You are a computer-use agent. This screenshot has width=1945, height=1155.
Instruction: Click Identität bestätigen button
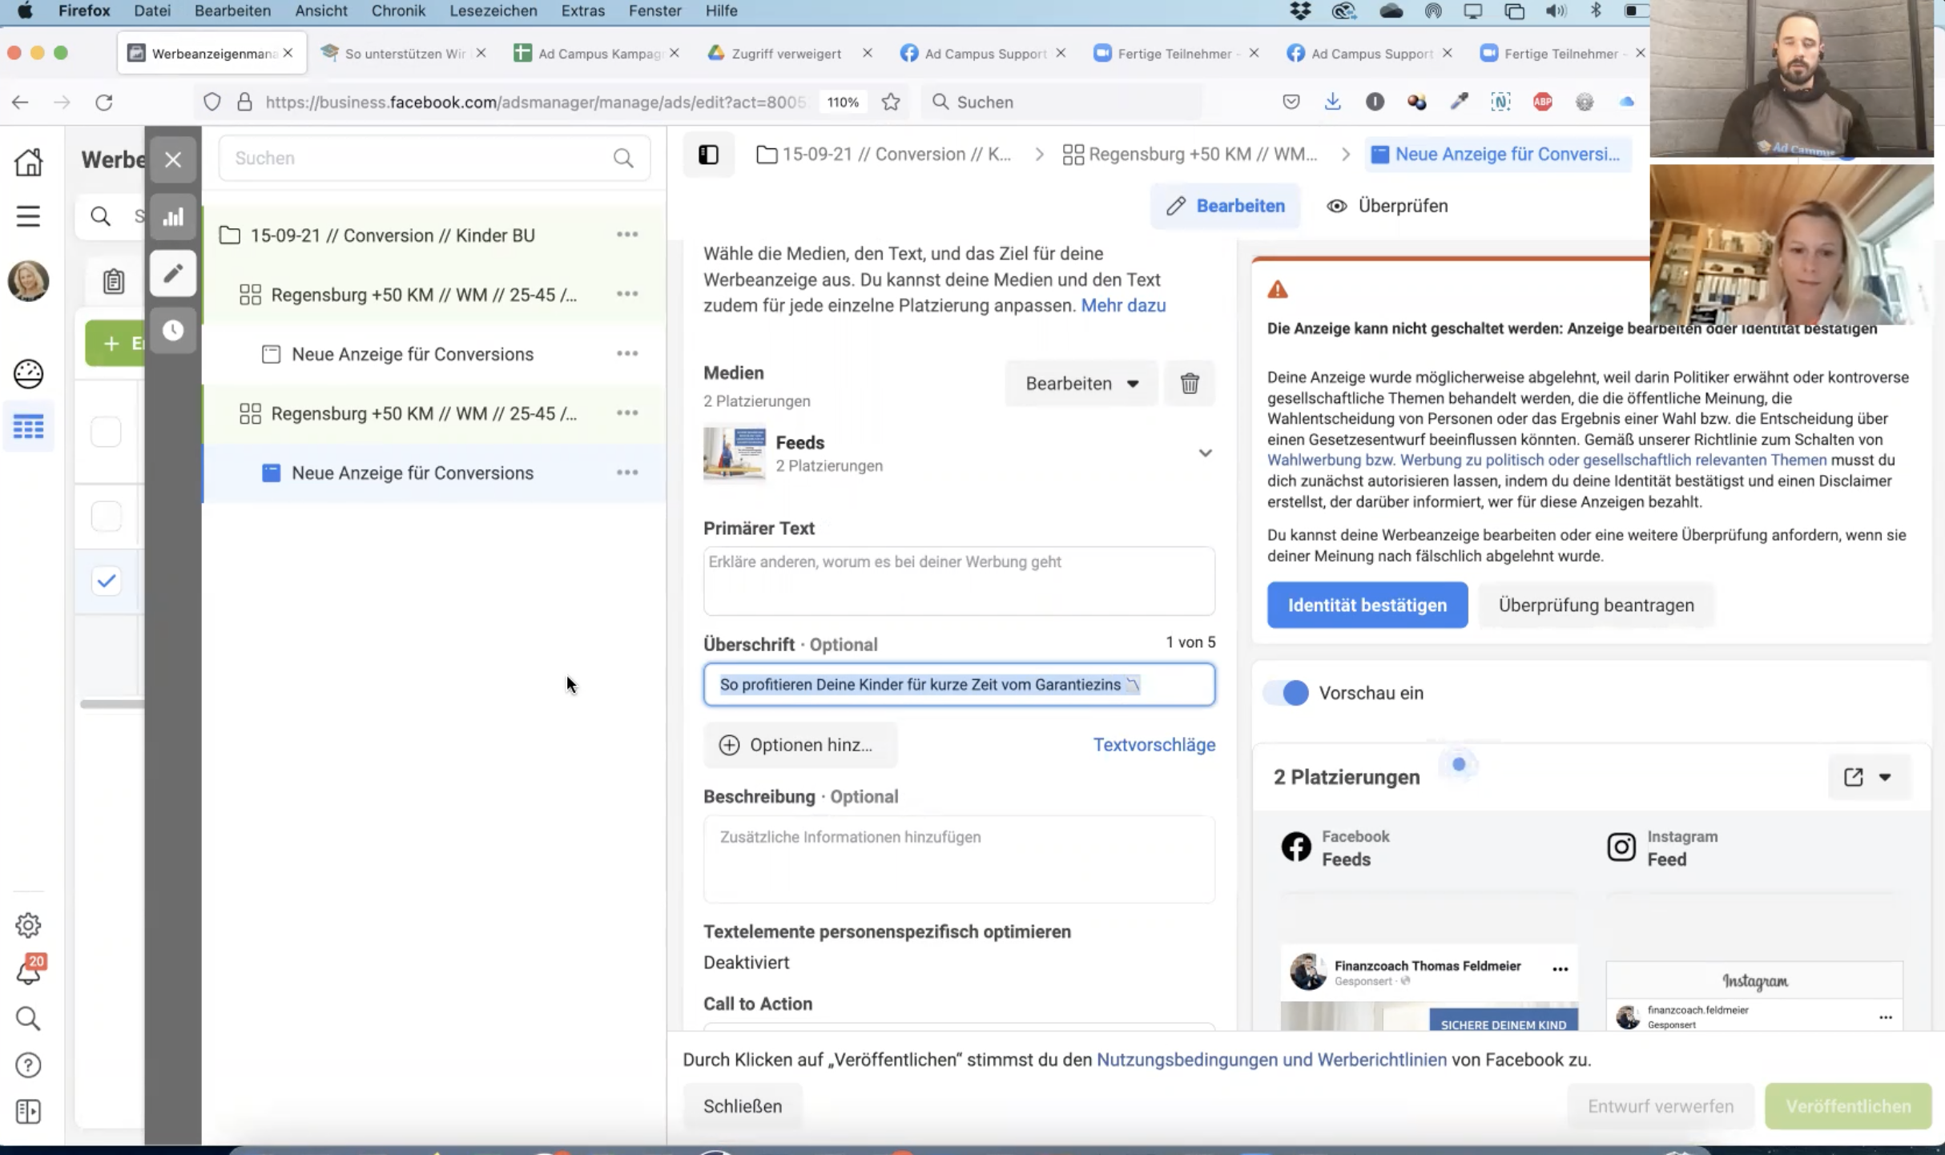tap(1367, 606)
